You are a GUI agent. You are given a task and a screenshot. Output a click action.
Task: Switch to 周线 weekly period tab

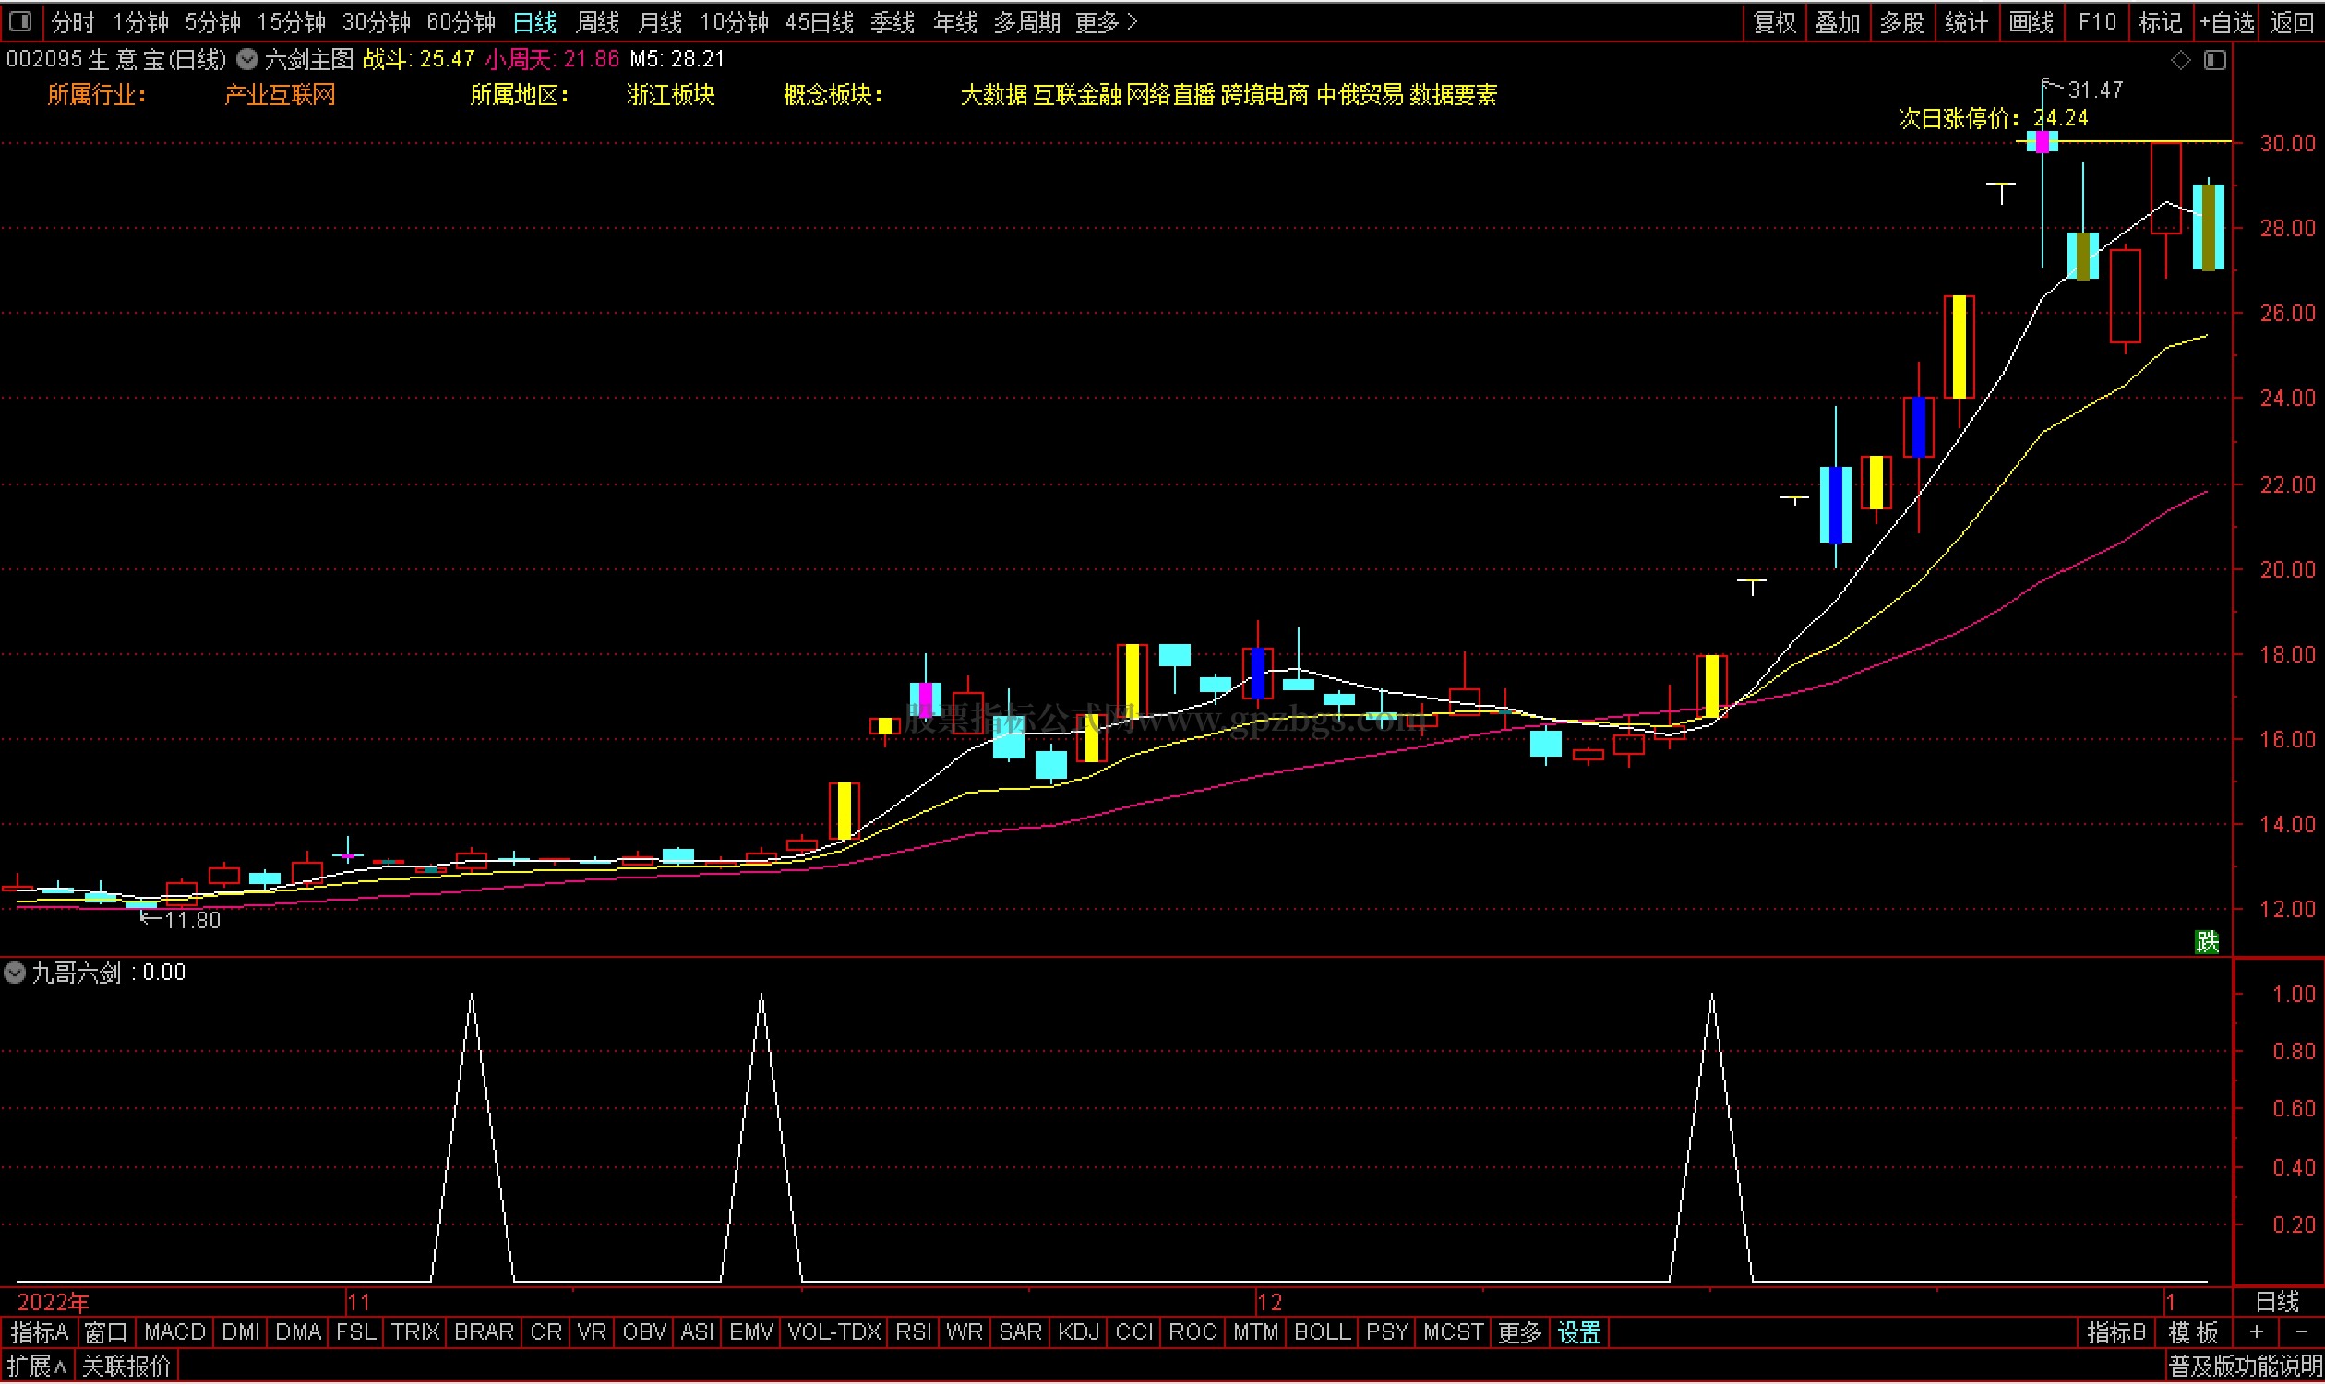pyautogui.click(x=597, y=21)
